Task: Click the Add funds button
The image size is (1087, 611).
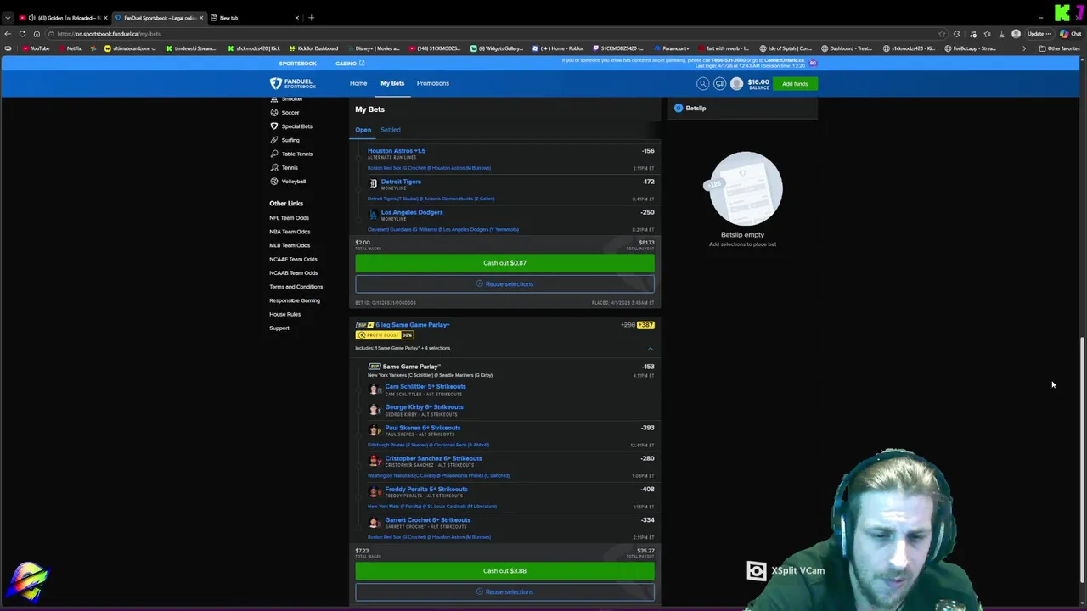Action: (x=795, y=83)
